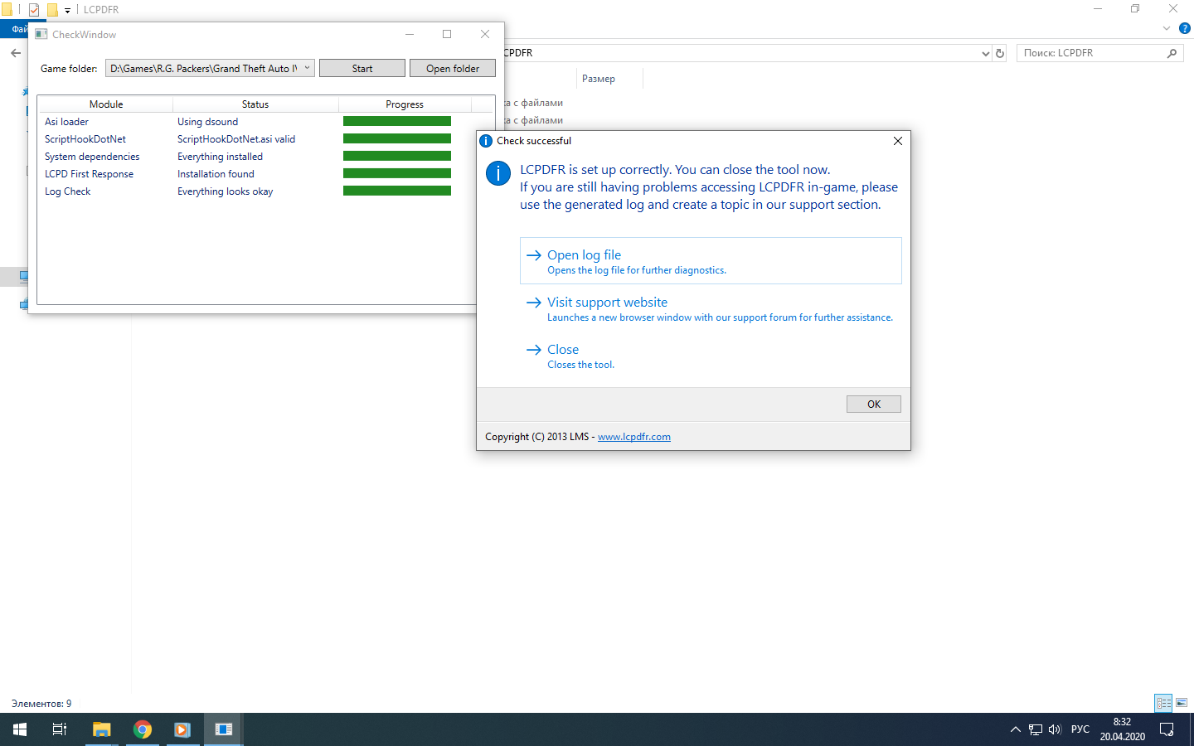
Task: Select the Open log file option
Action: (x=711, y=261)
